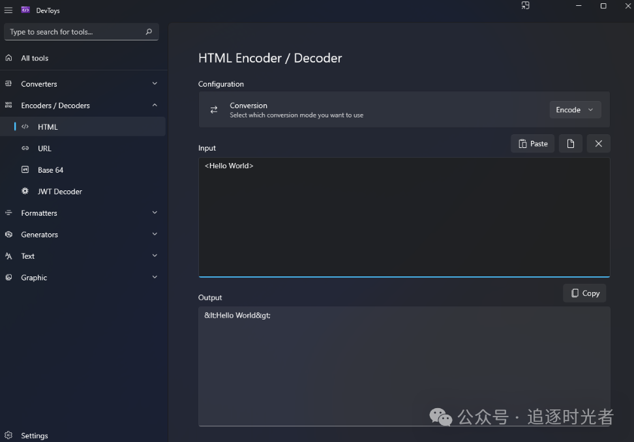Click the URL link chain icon

coord(25,148)
